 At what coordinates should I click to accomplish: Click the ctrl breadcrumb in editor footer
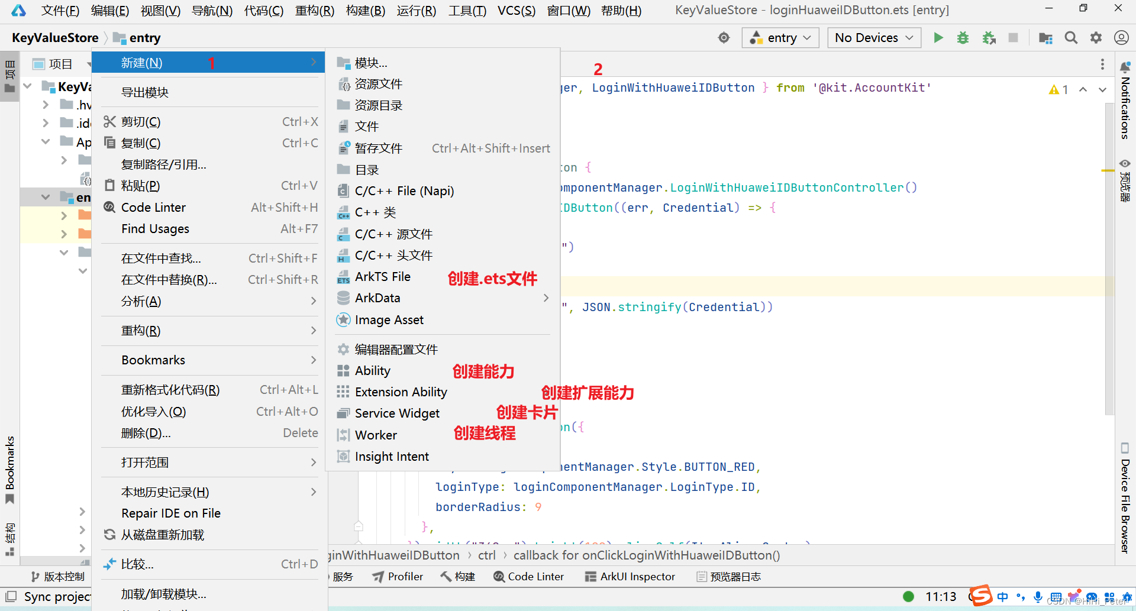486,555
